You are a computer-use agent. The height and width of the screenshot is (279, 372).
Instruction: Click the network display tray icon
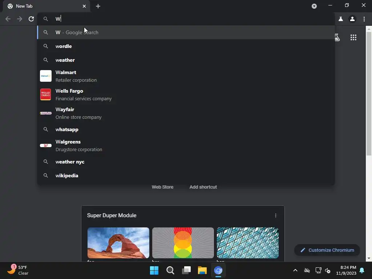[x=318, y=270]
